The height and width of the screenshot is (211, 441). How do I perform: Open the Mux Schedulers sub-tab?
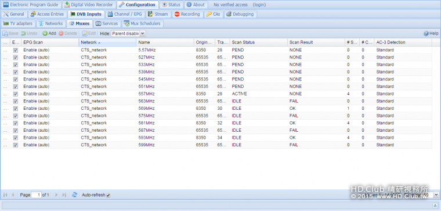[142, 24]
